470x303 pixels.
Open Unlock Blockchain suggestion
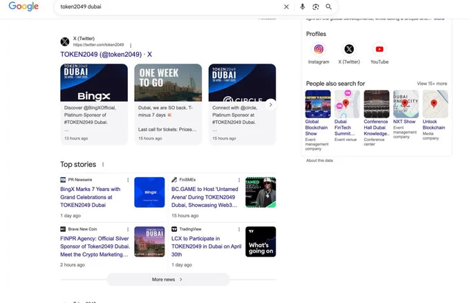click(x=435, y=116)
